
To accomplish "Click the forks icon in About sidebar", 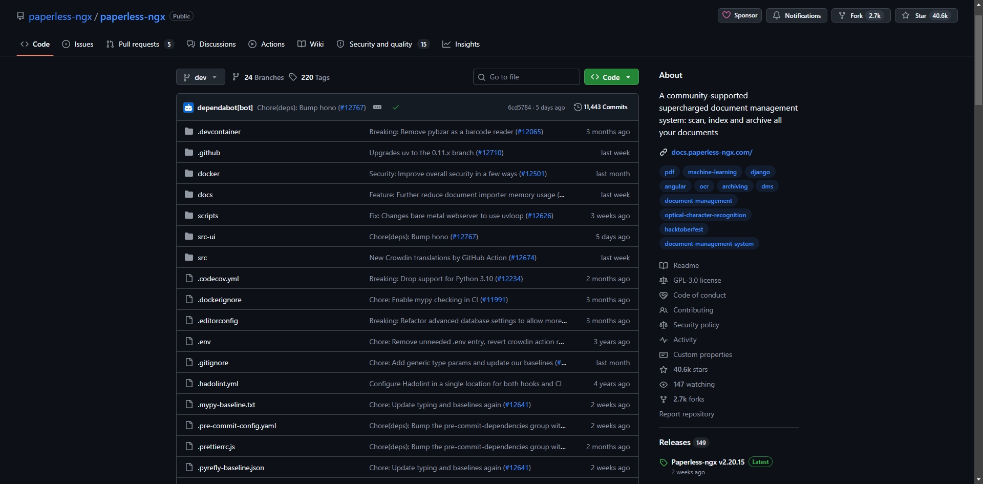I will 664,399.
